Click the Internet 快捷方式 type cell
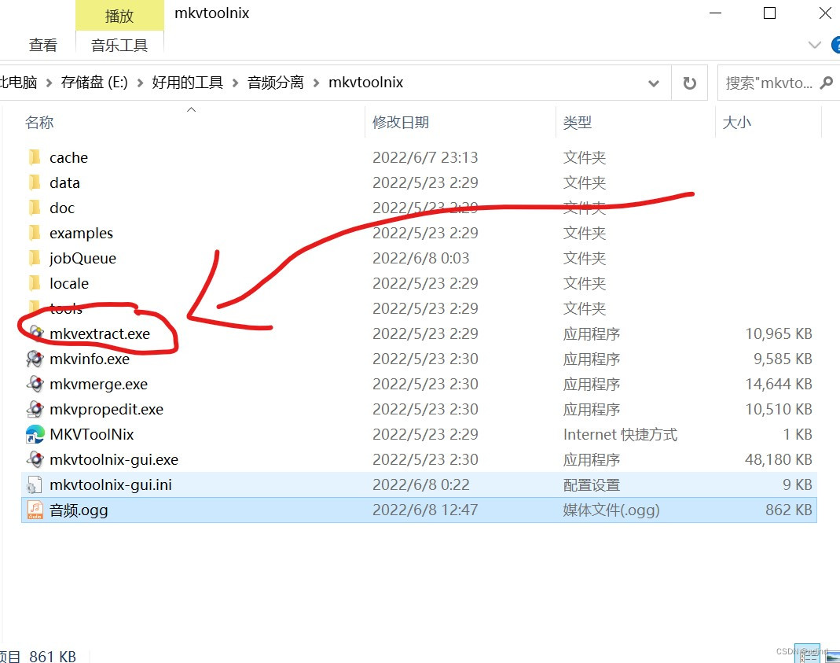This screenshot has height=663, width=840. pyautogui.click(x=620, y=434)
